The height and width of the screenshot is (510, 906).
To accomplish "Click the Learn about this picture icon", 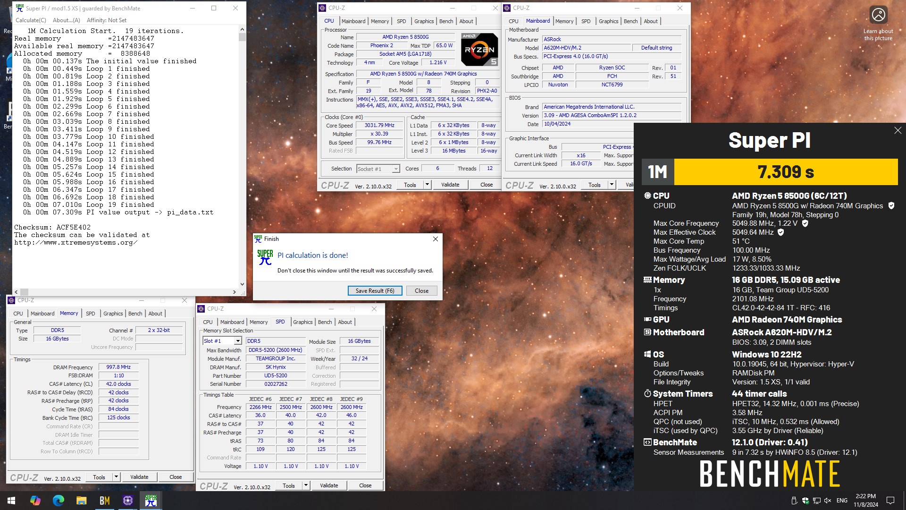I will coord(878,15).
